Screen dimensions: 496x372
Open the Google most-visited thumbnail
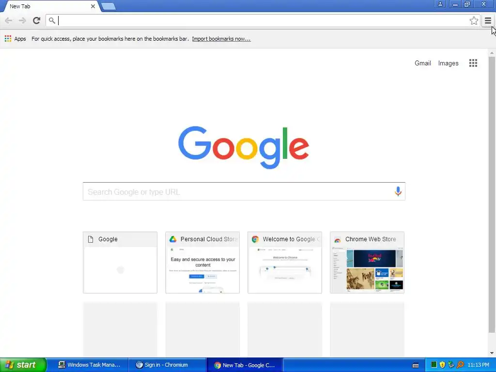click(120, 263)
